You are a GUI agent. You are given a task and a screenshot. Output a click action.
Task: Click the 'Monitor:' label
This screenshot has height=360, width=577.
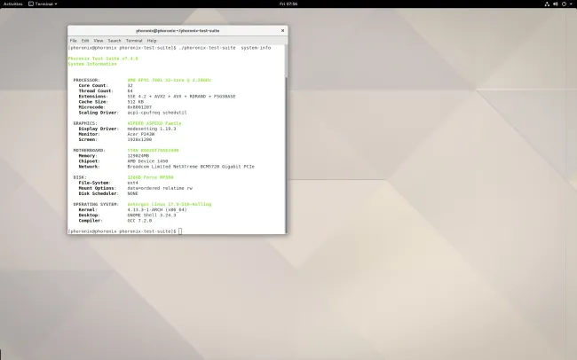[90, 134]
